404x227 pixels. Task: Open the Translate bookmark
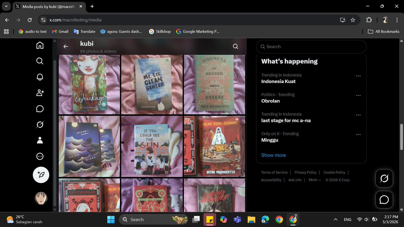85,31
